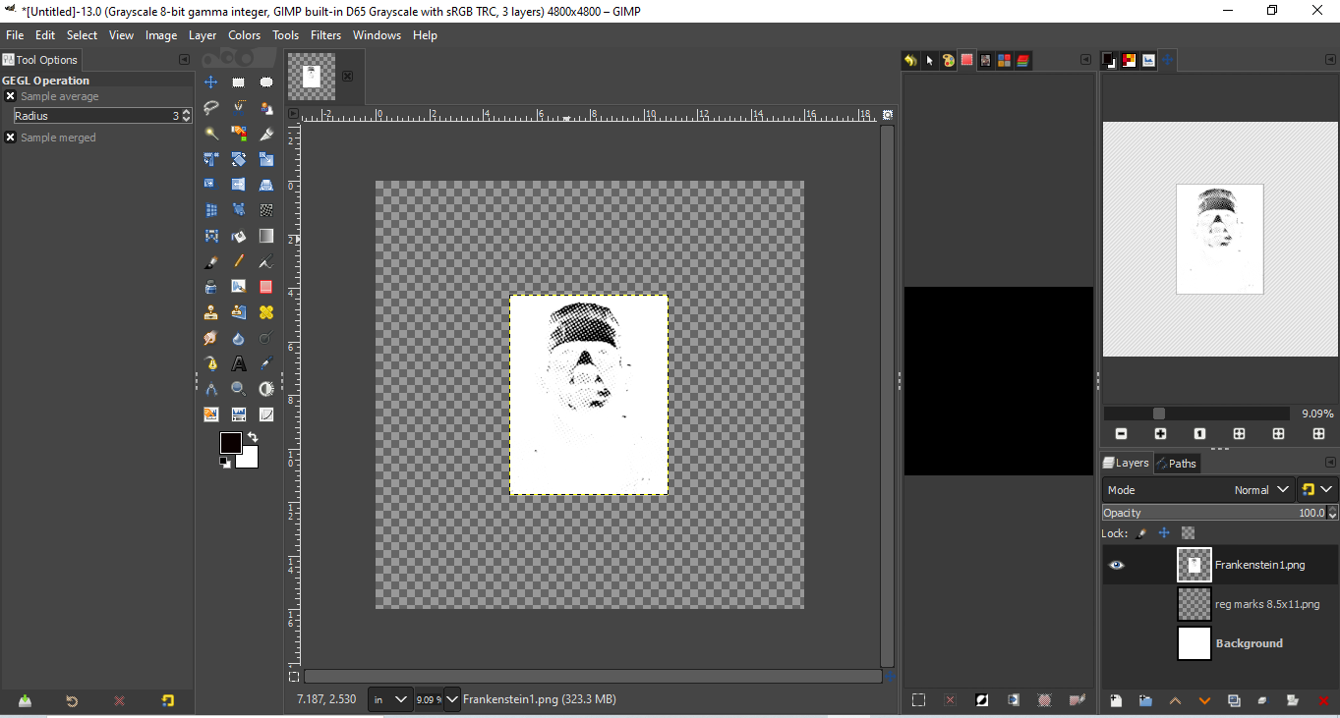Expand the zoom percentage dropdown in status bar
The image size is (1340, 718).
[452, 699]
